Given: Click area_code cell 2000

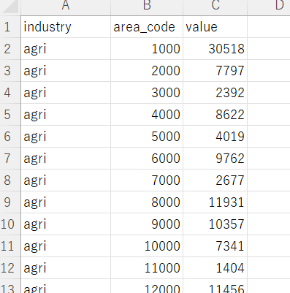Looking at the screenshot, I should [x=147, y=71].
